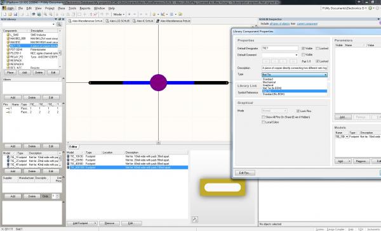This screenshot has height=231, width=381.
Task: Select Graphical in the Type list
Action: coord(295,85)
